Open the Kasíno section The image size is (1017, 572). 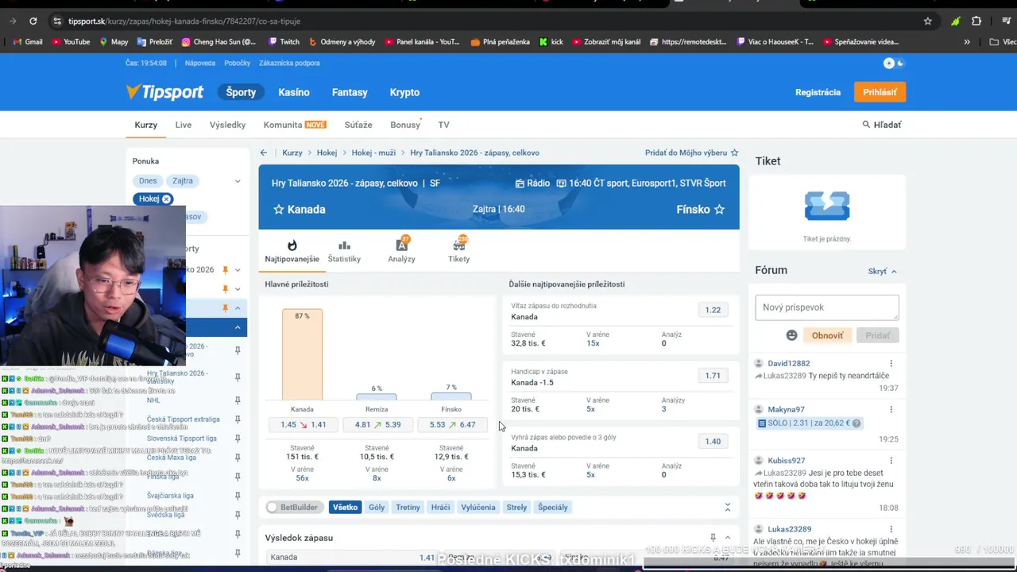(x=294, y=92)
